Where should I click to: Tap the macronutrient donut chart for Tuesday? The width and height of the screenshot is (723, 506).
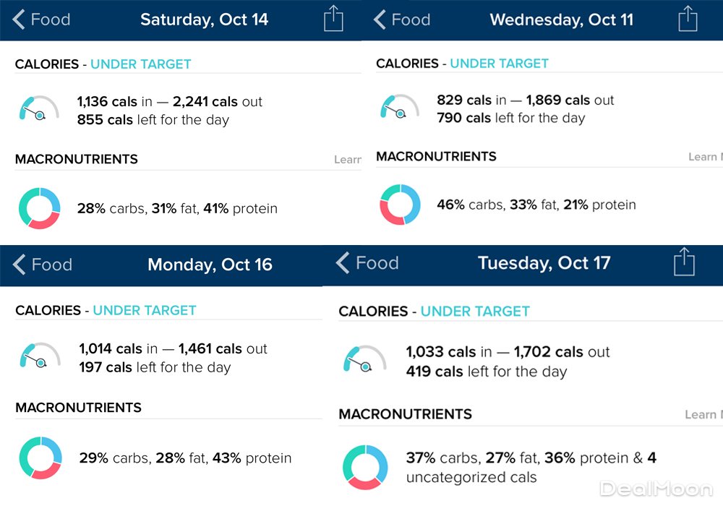coord(364,466)
